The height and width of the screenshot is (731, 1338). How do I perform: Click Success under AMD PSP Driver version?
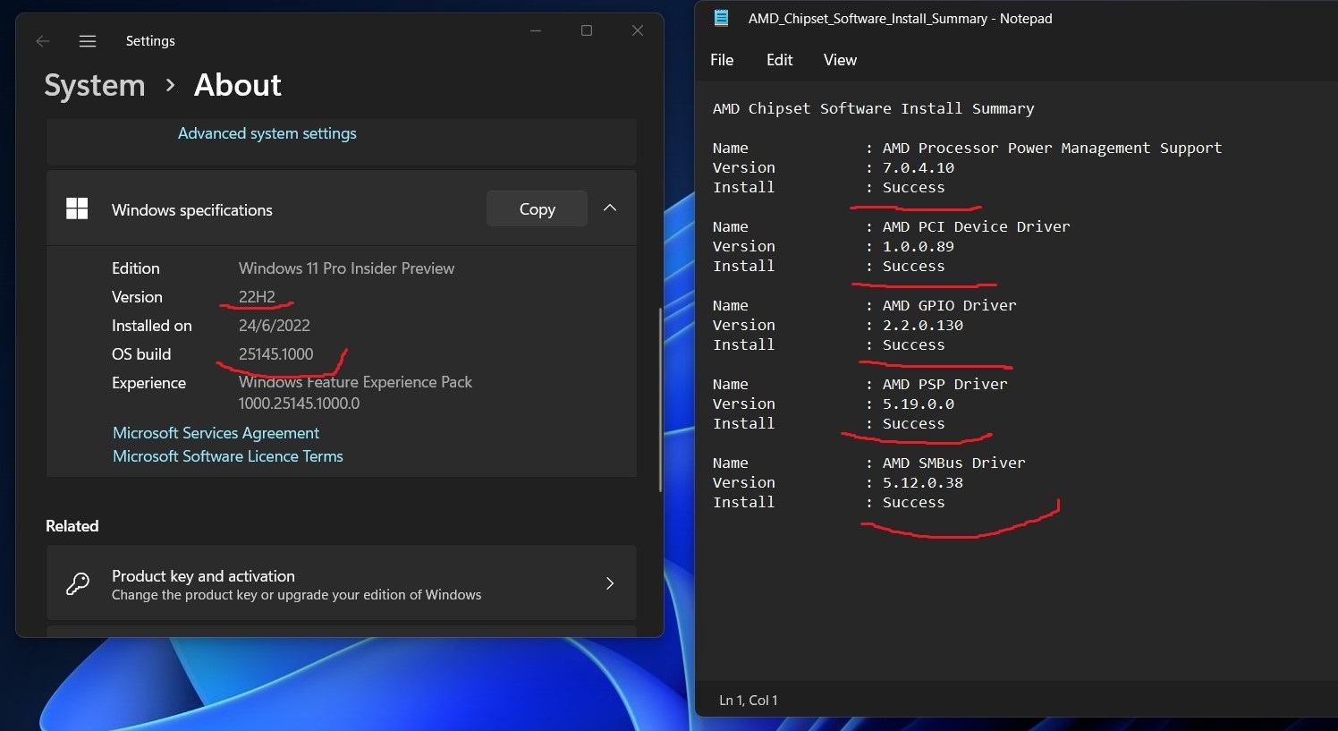[x=913, y=423]
